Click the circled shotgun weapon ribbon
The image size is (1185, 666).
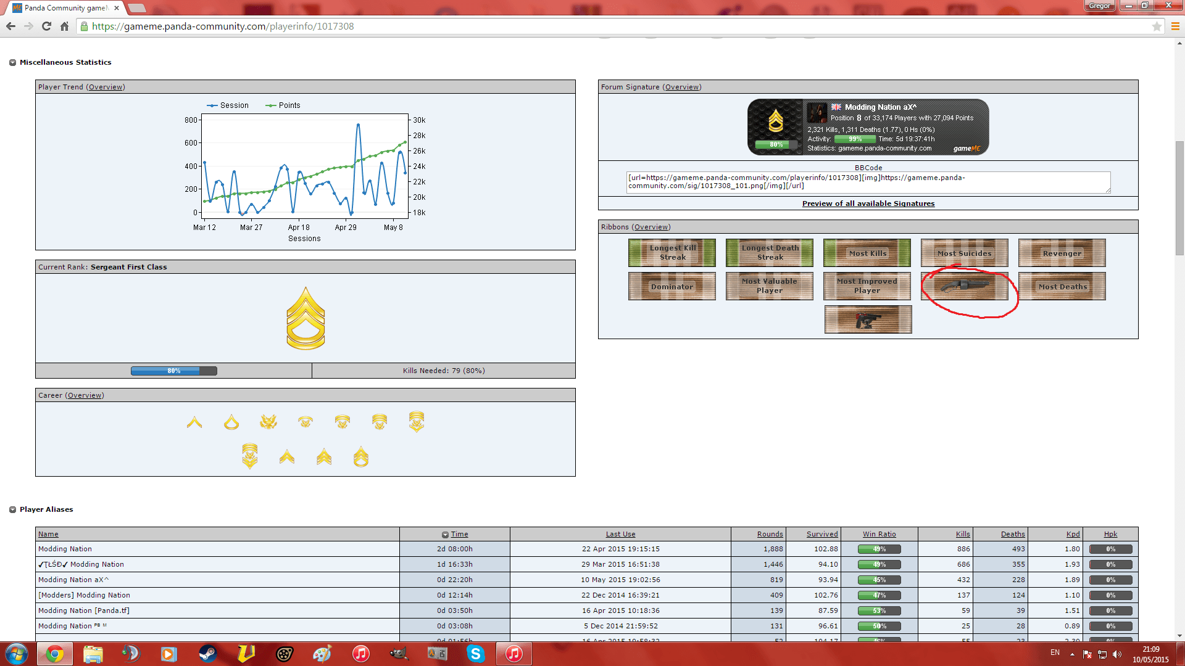click(964, 286)
